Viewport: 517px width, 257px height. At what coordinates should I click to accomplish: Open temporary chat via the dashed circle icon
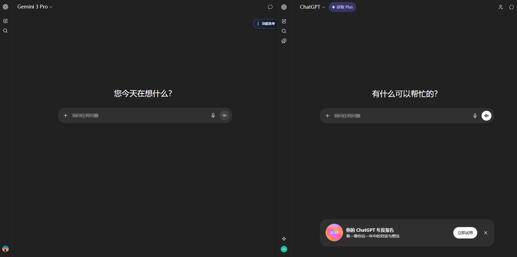[x=270, y=7]
